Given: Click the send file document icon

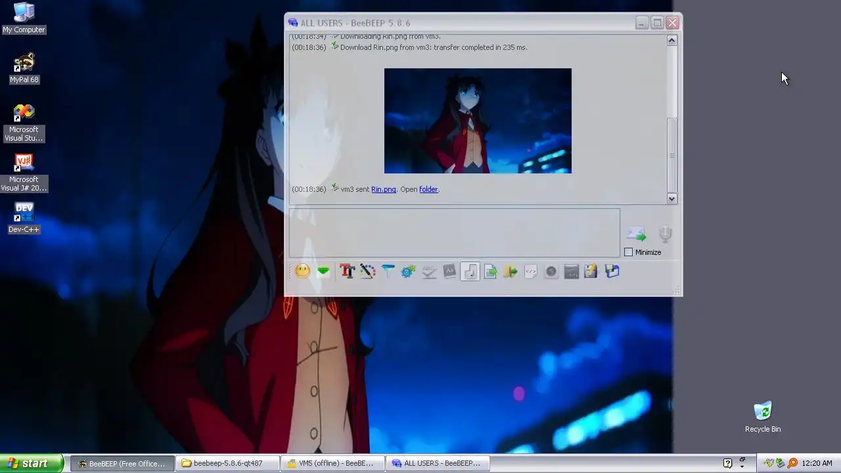Looking at the screenshot, I should [490, 271].
